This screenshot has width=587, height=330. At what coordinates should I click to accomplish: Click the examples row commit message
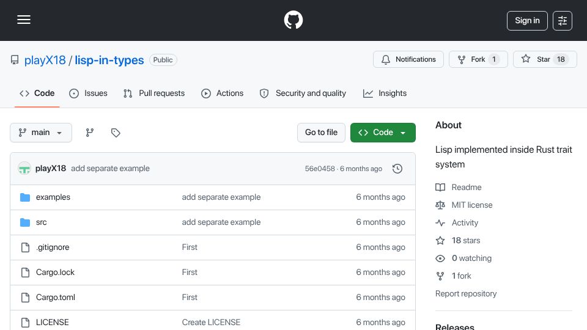[221, 197]
